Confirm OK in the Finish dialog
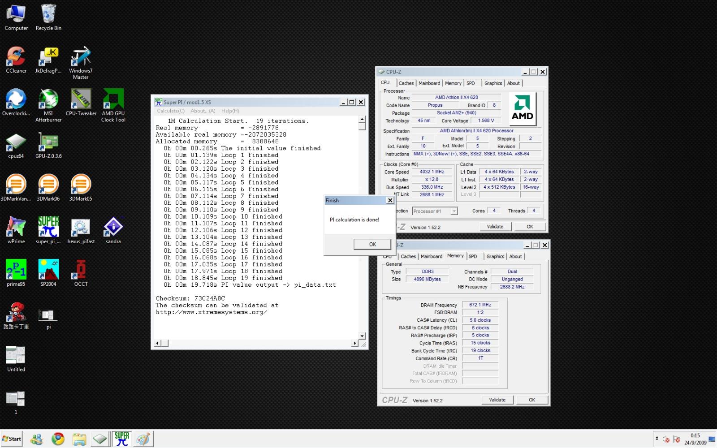 (372, 244)
